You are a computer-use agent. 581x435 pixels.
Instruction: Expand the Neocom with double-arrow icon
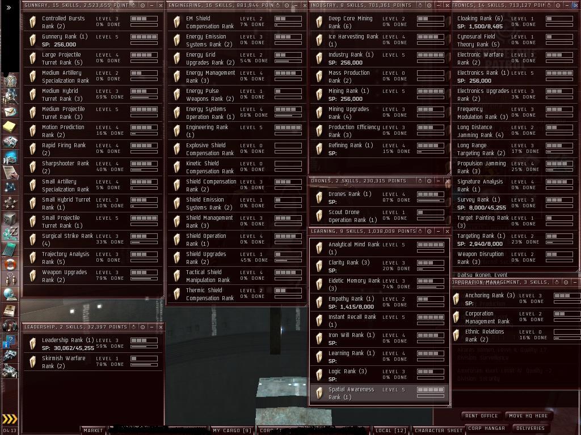(9, 7)
